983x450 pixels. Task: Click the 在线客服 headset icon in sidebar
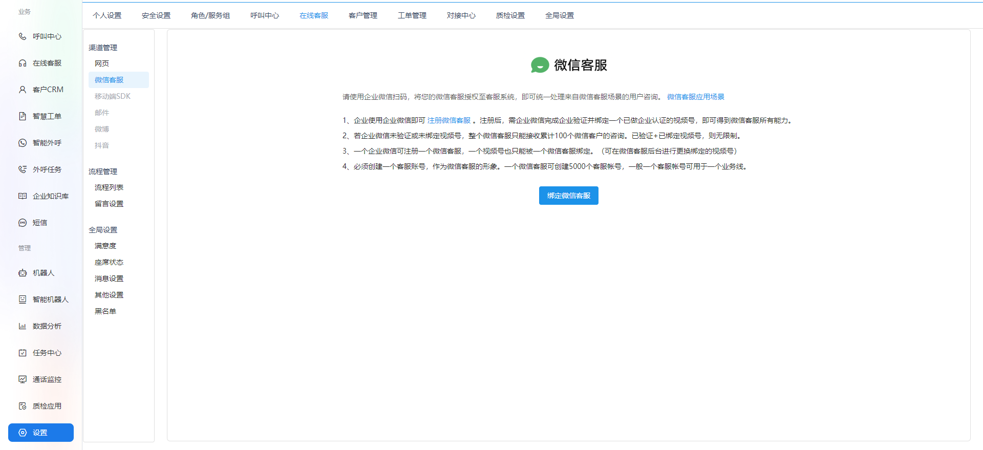point(23,63)
